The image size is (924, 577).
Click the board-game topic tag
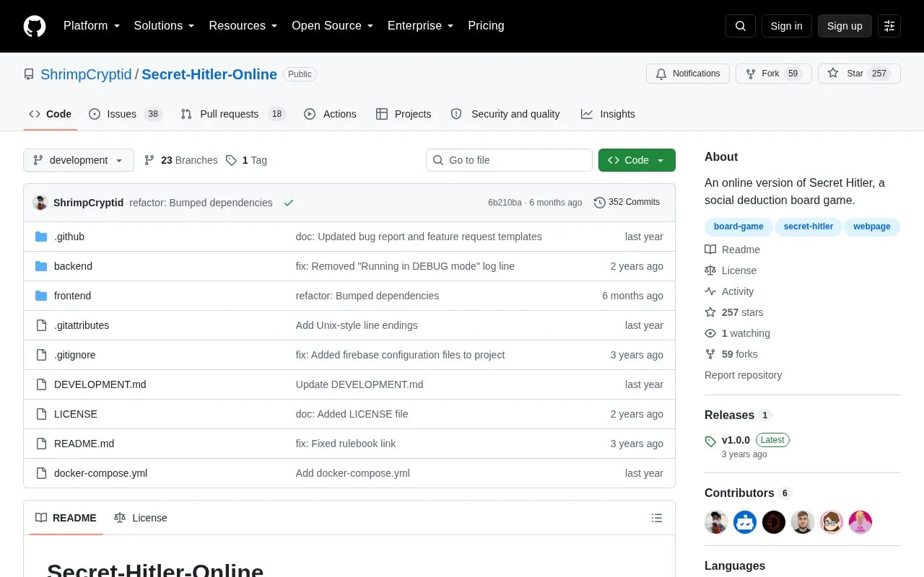click(x=738, y=226)
